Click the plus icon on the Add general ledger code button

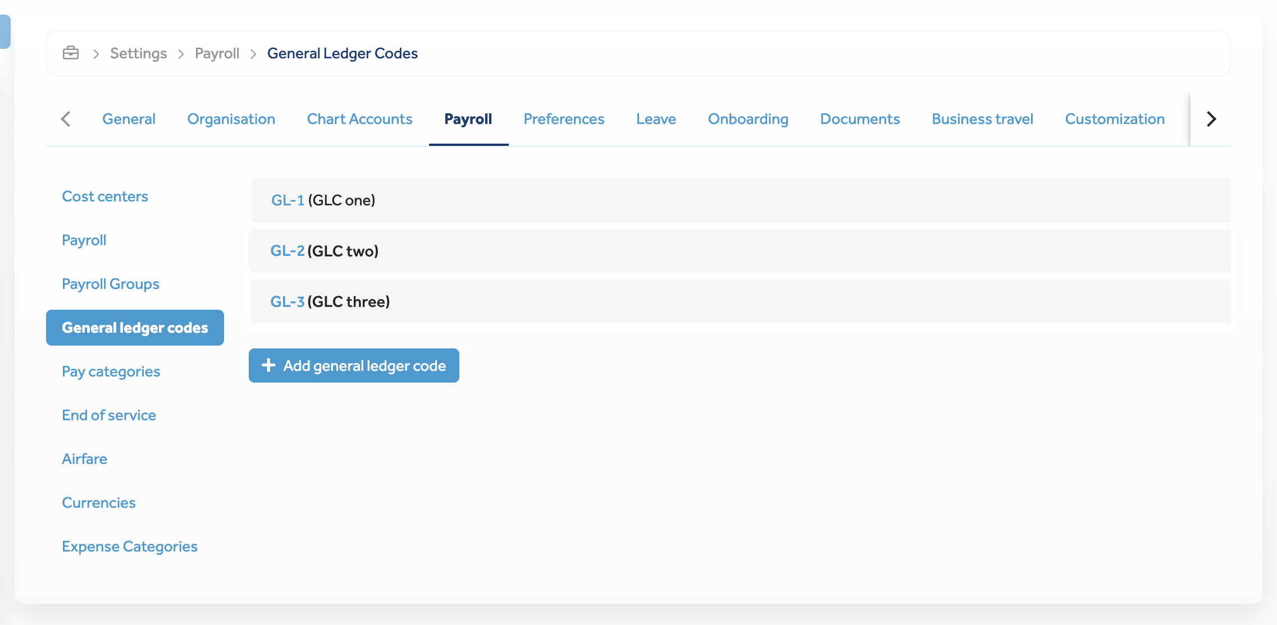pyautogui.click(x=268, y=365)
